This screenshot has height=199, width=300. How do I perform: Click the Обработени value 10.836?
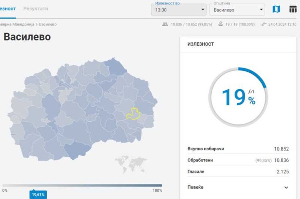pos(281,160)
